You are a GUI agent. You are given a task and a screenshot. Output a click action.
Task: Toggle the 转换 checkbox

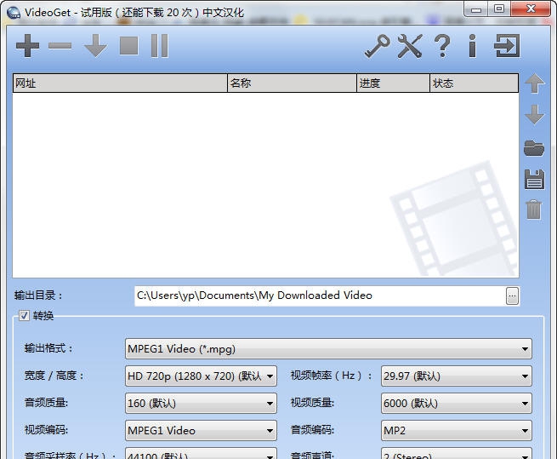[24, 315]
